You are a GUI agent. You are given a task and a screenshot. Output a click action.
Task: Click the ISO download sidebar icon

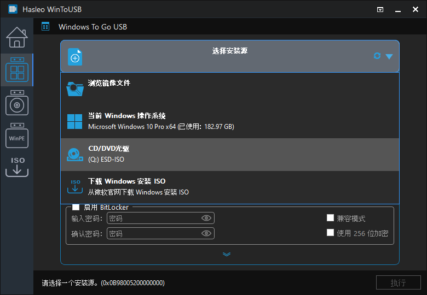[16, 167]
